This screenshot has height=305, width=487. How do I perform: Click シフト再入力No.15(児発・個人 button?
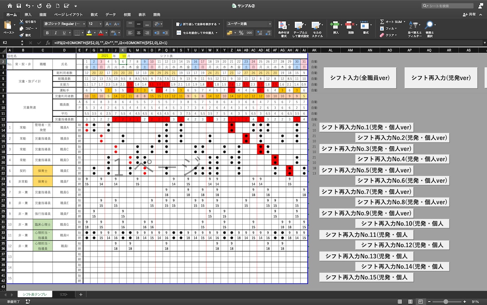tap(366, 277)
